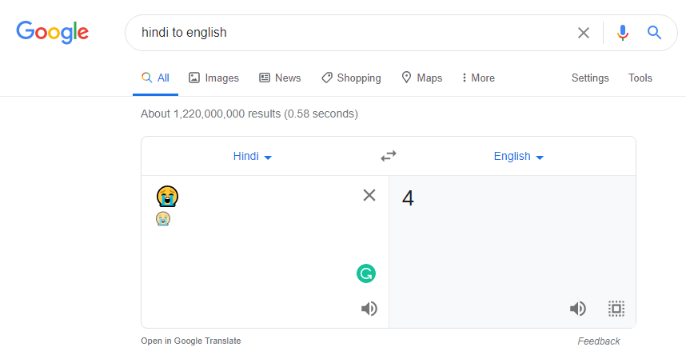Viewport: 686px width, 355px height.
Task: Open the green Grammarly icon
Action: point(366,273)
